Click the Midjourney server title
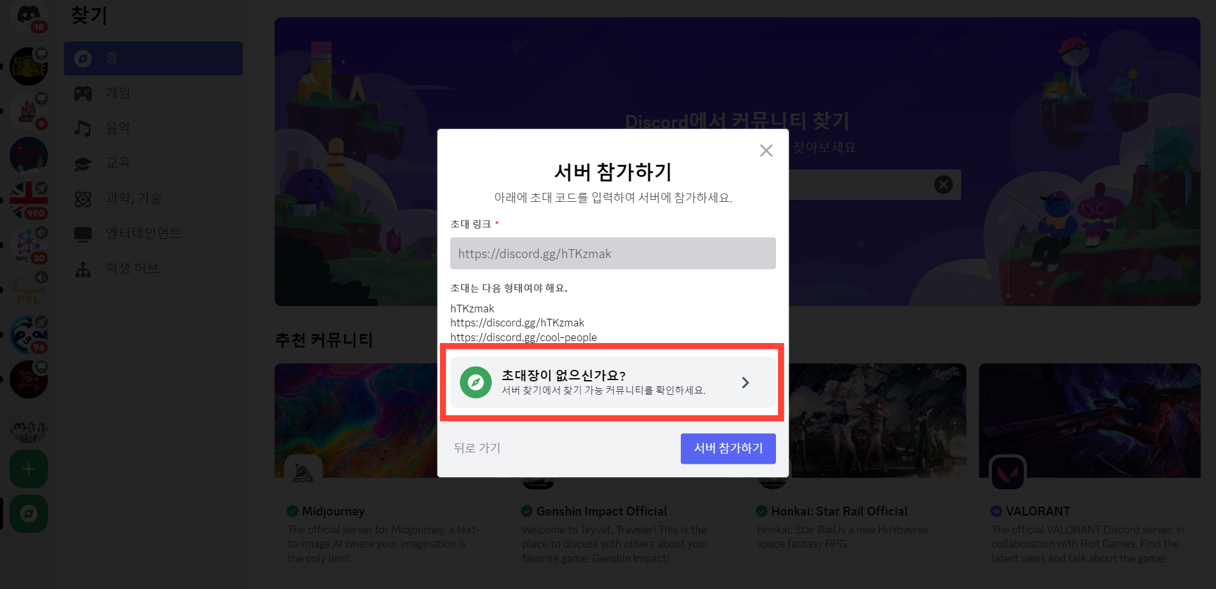The image size is (1216, 589). point(333,511)
